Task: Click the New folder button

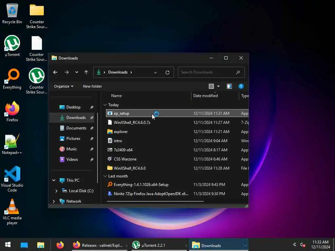Action: (x=92, y=86)
